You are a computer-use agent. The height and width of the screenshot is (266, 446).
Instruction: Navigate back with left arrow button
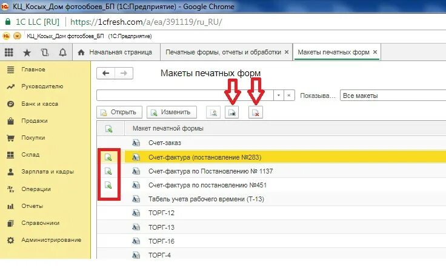click(x=106, y=73)
